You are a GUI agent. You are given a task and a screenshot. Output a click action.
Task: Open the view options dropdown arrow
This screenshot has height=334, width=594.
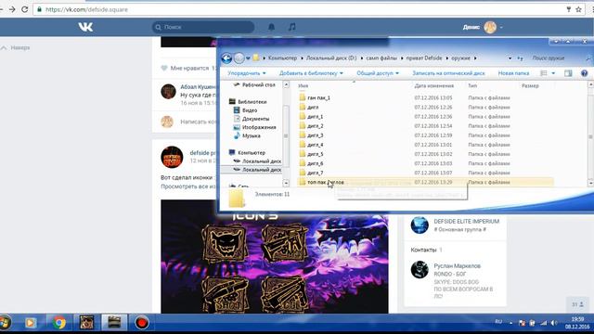(x=553, y=73)
